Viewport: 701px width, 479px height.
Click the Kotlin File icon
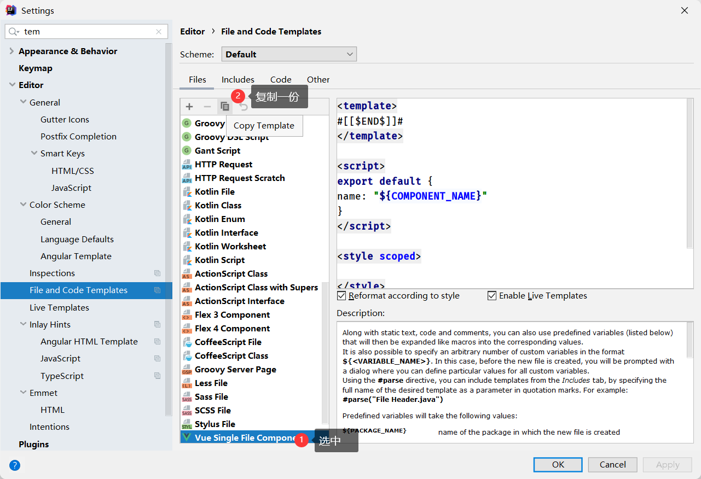pyautogui.click(x=187, y=191)
